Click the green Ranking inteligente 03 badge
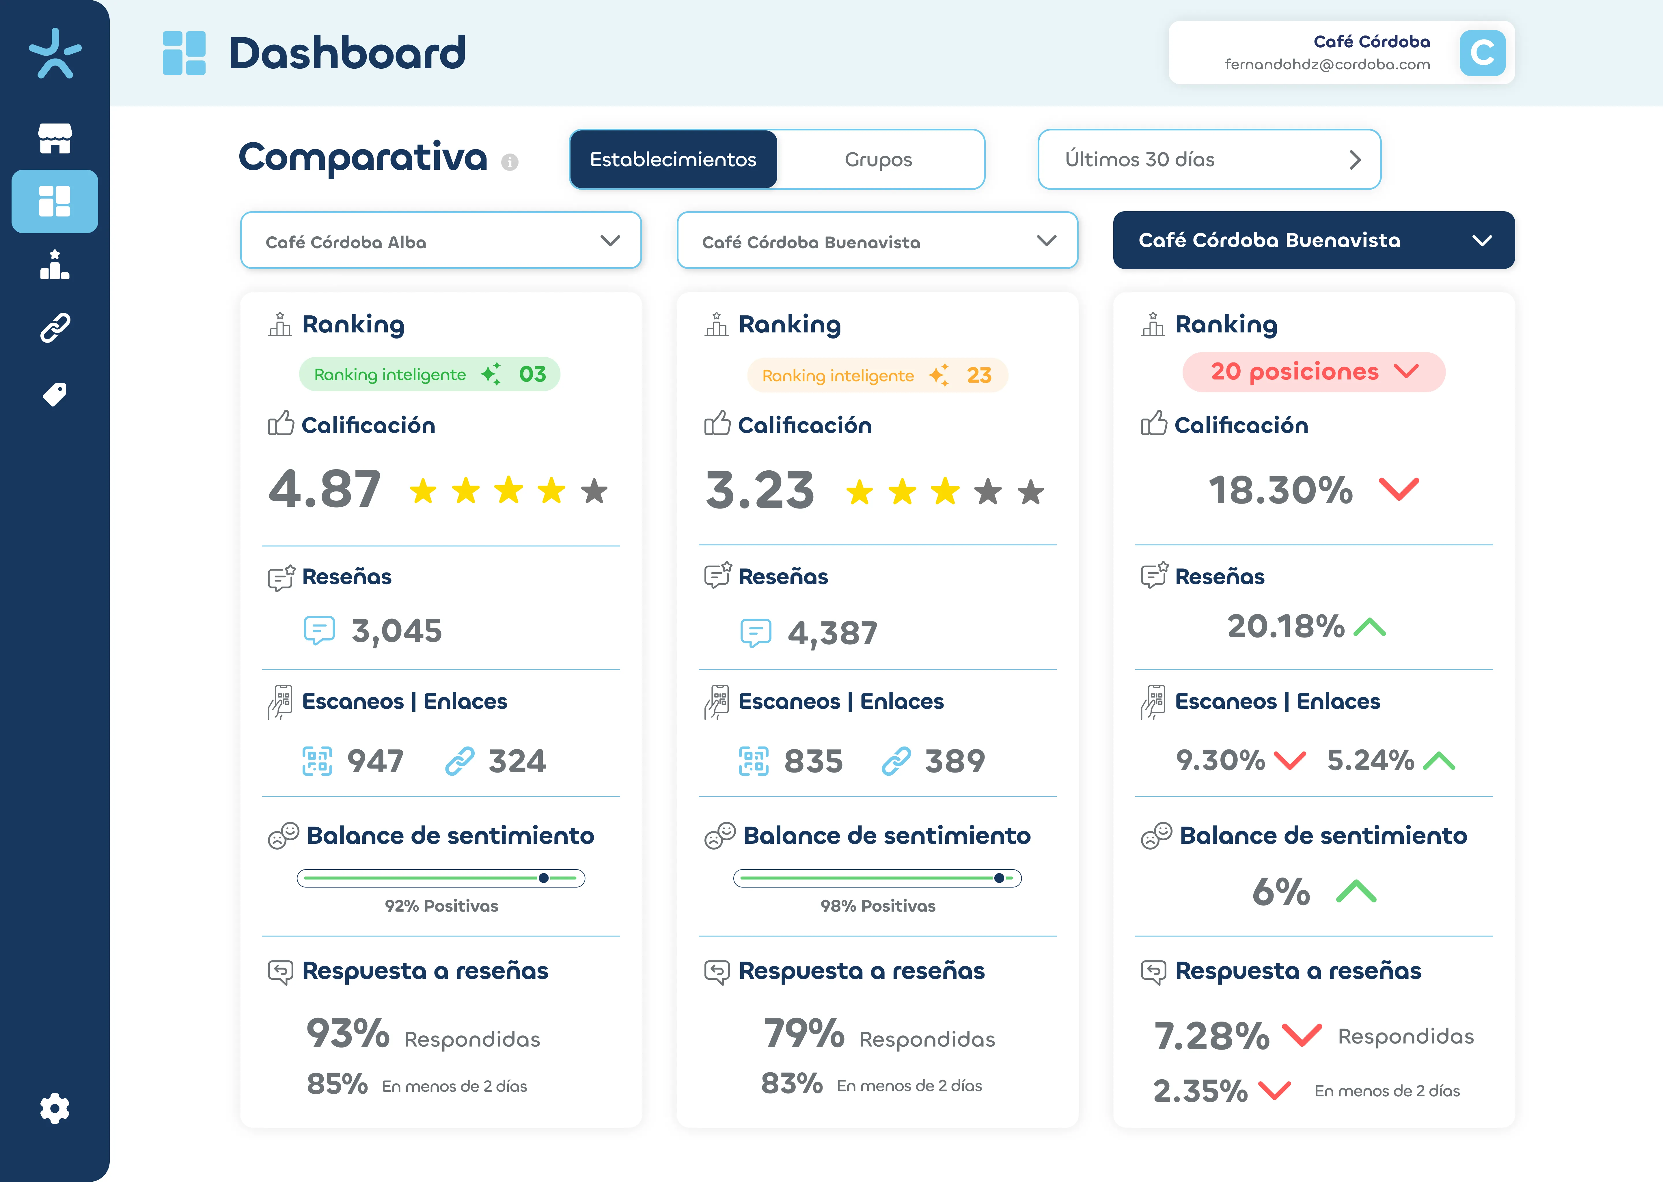The image size is (1663, 1182). coord(430,374)
